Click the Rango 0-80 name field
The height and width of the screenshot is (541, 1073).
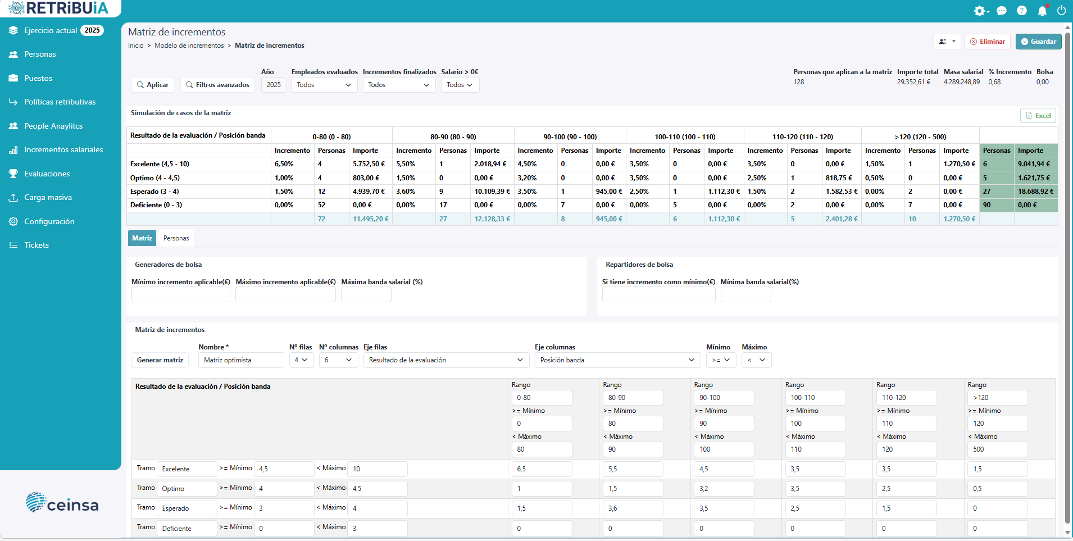coord(542,398)
